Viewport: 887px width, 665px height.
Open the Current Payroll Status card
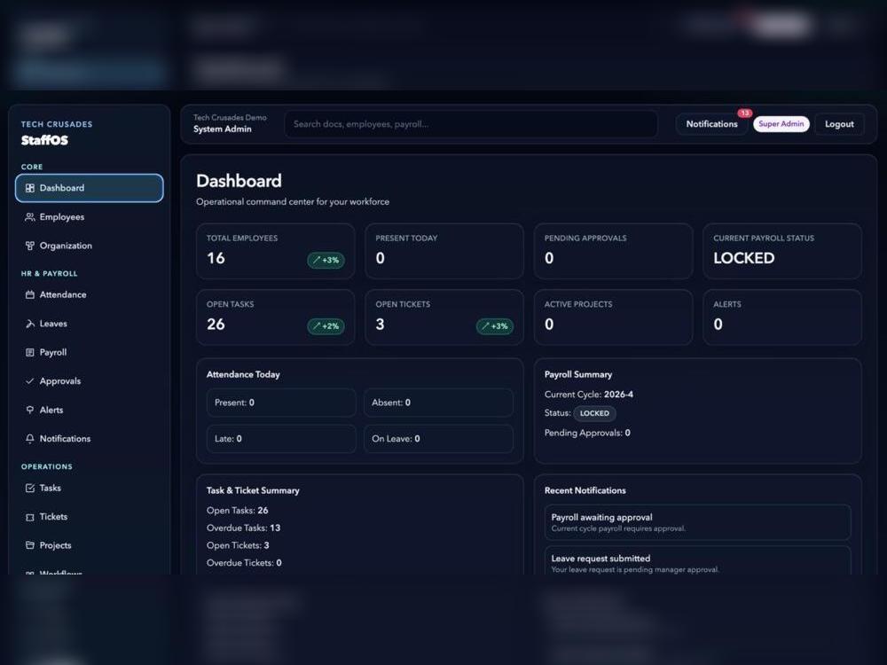click(782, 251)
